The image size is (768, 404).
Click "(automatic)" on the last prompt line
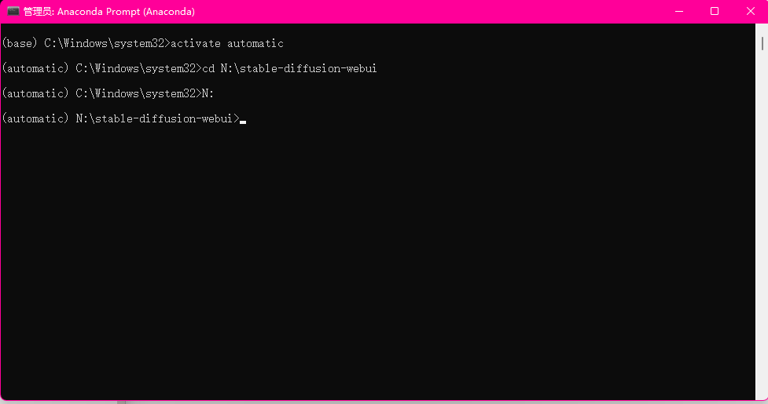point(35,118)
